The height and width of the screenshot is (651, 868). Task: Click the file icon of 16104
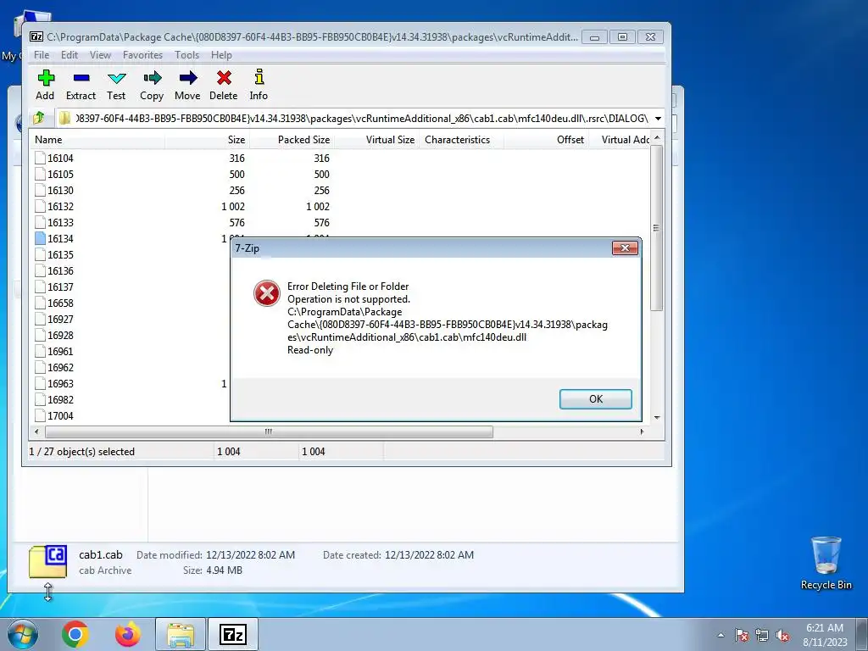point(40,158)
